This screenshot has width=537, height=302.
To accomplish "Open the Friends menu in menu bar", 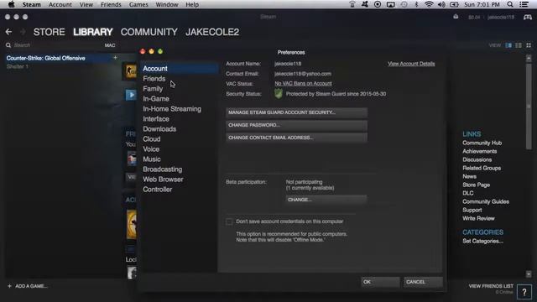I will (x=111, y=4).
